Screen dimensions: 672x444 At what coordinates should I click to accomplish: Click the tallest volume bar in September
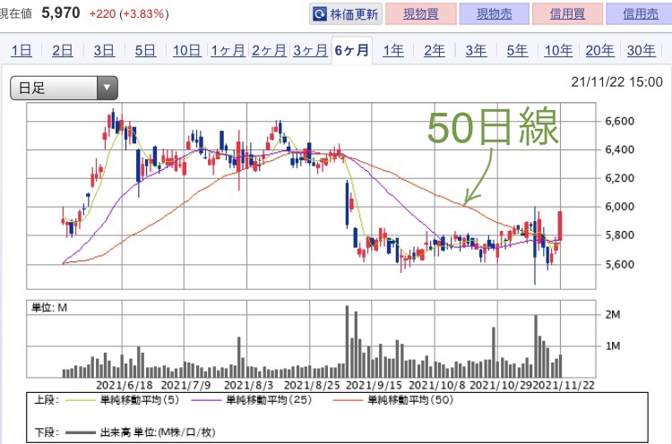tap(347, 341)
